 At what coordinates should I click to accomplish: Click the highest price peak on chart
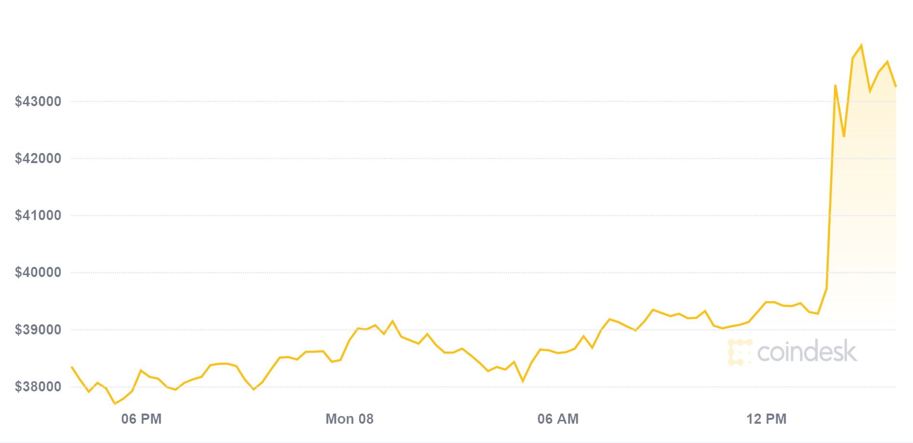point(861,45)
